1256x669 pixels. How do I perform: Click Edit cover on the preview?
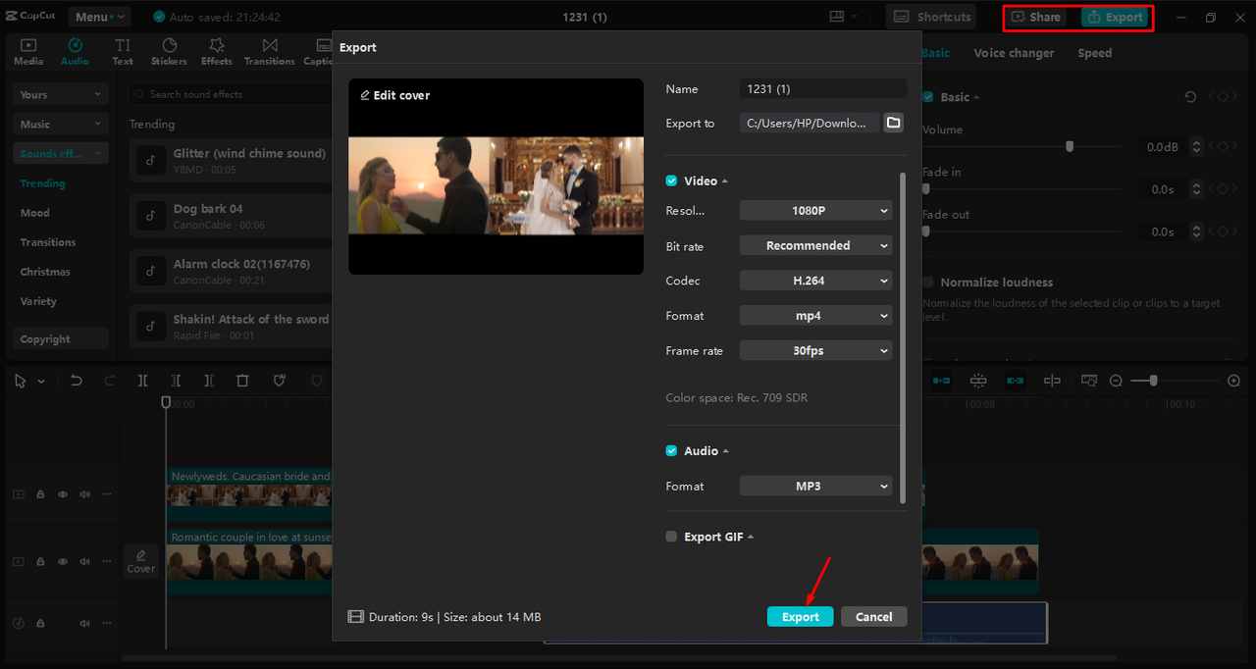pos(395,95)
